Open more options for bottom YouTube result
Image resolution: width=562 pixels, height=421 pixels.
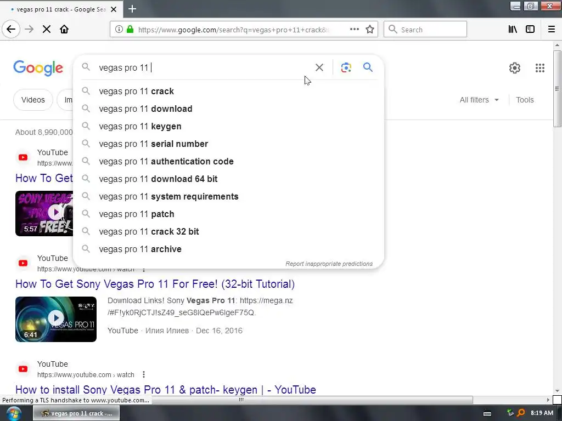coord(144,374)
